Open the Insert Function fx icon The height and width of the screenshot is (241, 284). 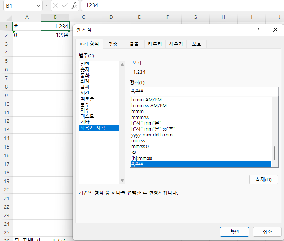point(74,5)
